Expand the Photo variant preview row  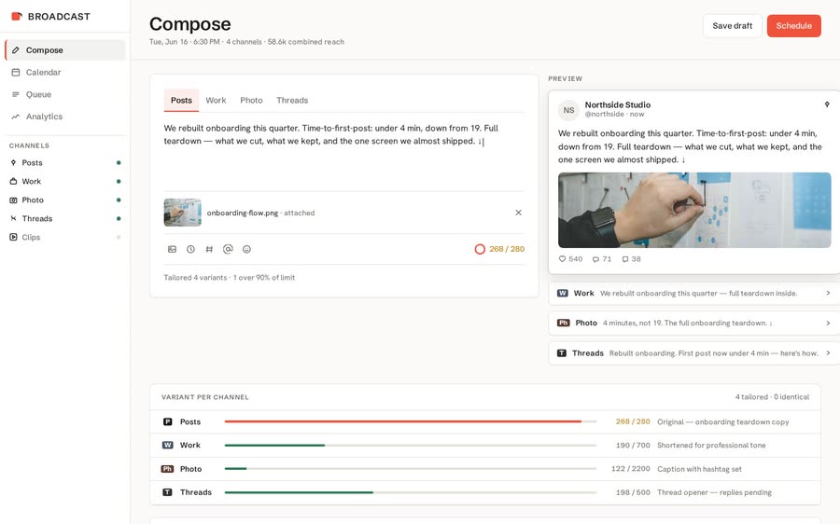pos(694,324)
